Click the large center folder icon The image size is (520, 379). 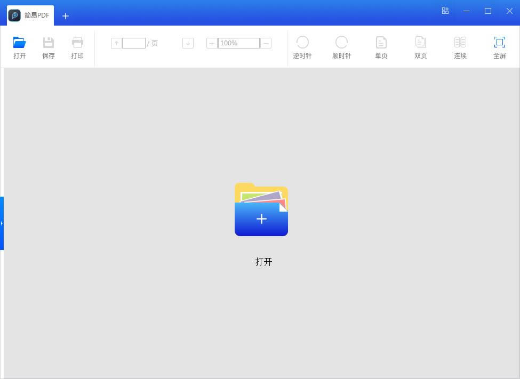[261, 209]
